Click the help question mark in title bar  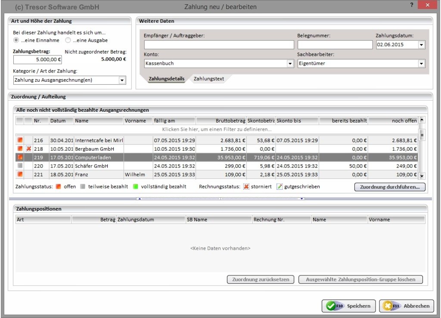[412, 5]
